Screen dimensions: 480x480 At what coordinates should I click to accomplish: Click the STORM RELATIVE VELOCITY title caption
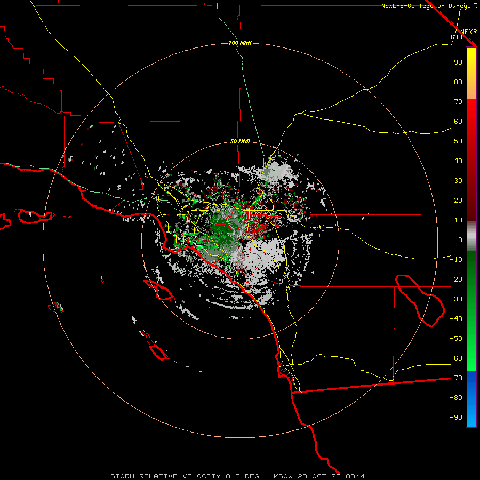tap(239, 476)
